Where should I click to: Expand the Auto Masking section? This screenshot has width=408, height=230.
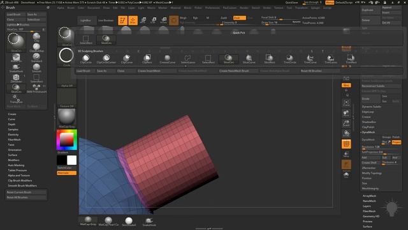16,165
